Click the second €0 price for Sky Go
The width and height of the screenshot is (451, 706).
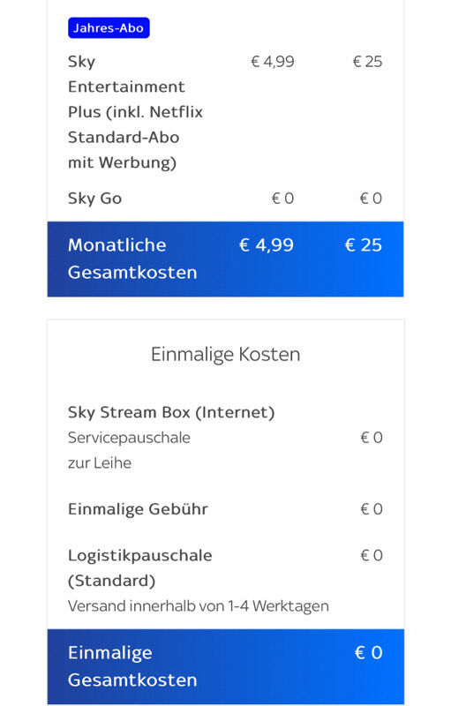(371, 198)
